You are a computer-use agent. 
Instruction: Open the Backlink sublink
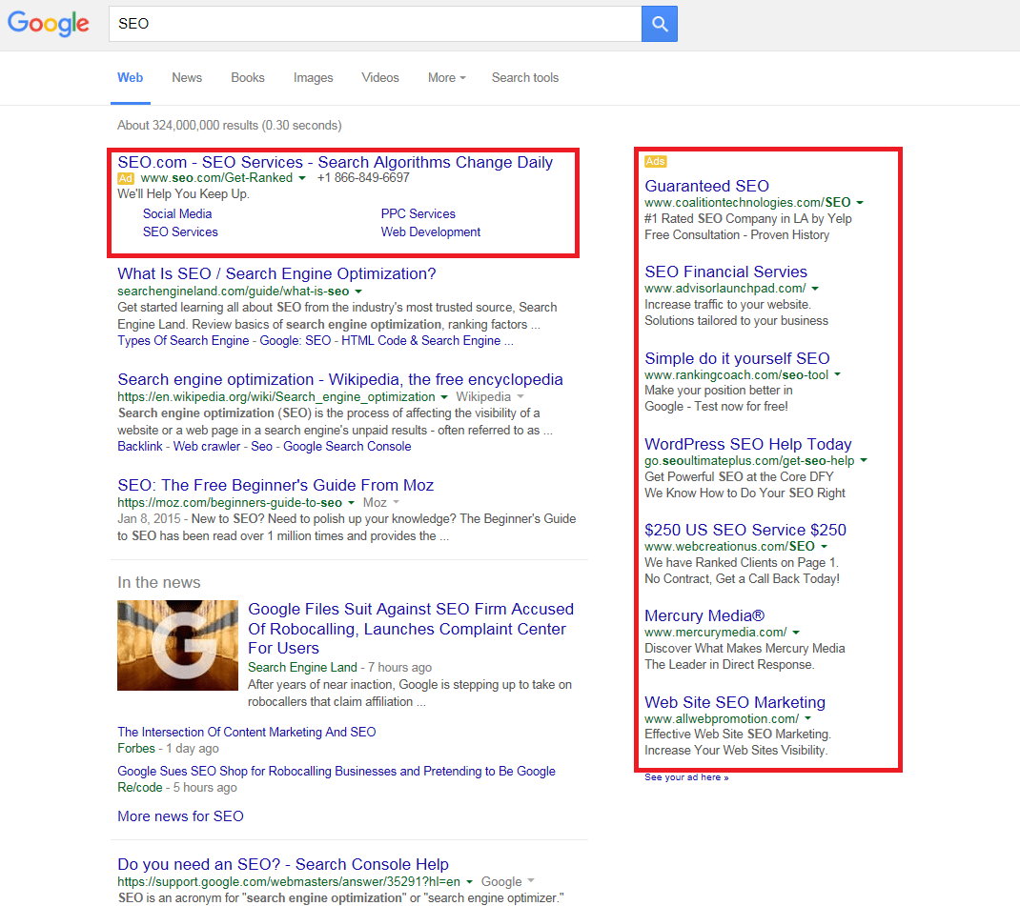[x=140, y=447]
